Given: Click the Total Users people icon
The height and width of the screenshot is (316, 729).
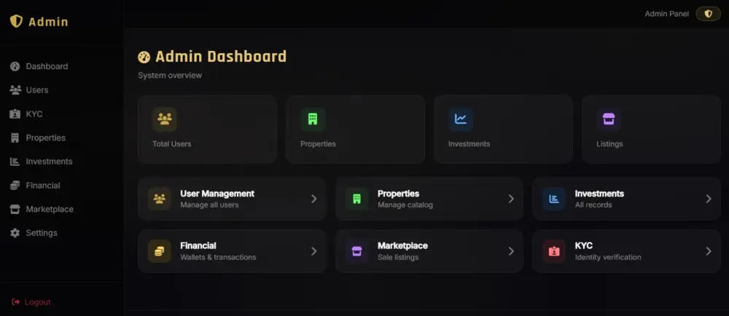Looking at the screenshot, I should pyautogui.click(x=165, y=119).
